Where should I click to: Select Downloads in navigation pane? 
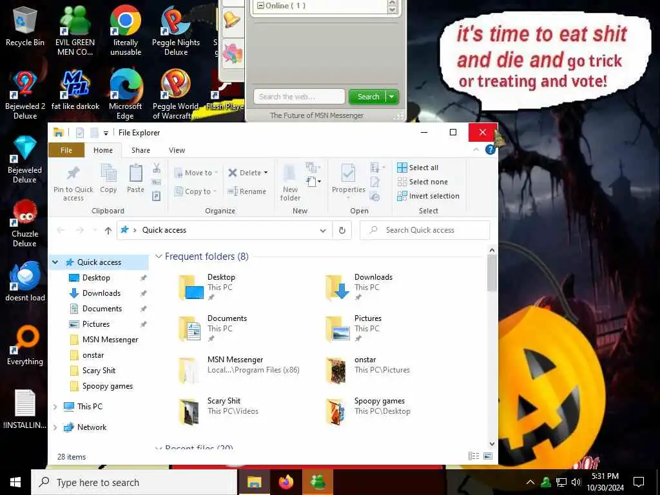coord(101,293)
